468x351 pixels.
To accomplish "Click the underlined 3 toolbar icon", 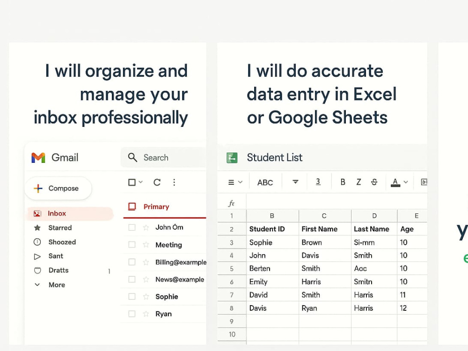I will (x=318, y=182).
